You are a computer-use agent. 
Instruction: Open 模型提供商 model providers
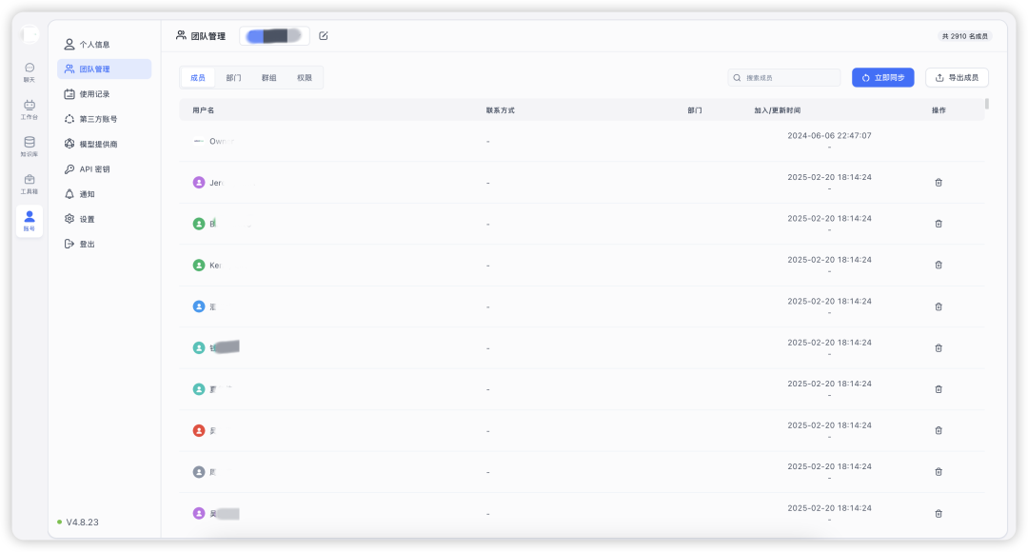coord(104,144)
